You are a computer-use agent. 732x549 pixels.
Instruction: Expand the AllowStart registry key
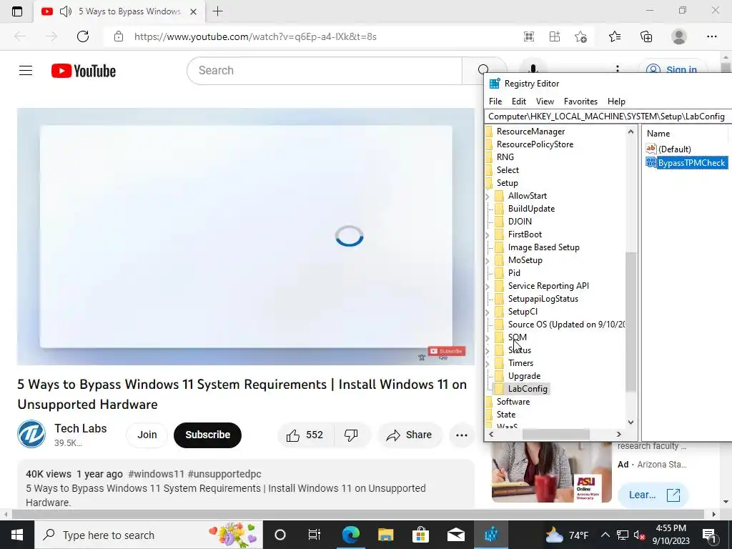click(488, 196)
